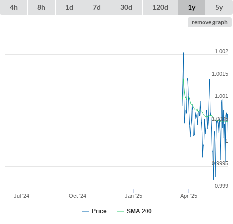Click the 1.0015 y-axis label

click(x=220, y=74)
